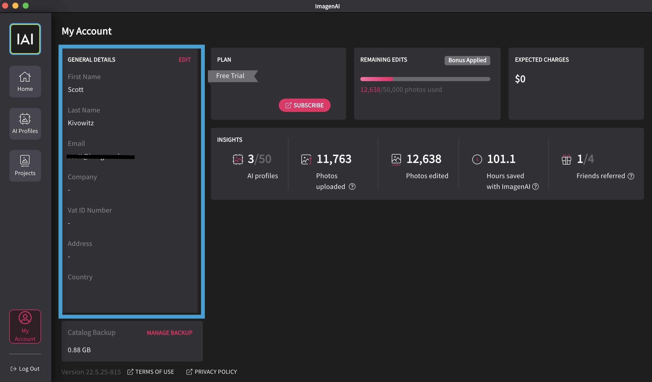Select the My Account sidebar item
652x382 pixels.
(25, 327)
